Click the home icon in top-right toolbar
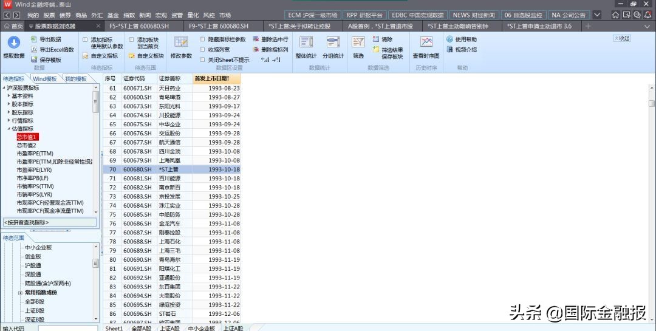This screenshot has height=331, width=656. (615, 15)
